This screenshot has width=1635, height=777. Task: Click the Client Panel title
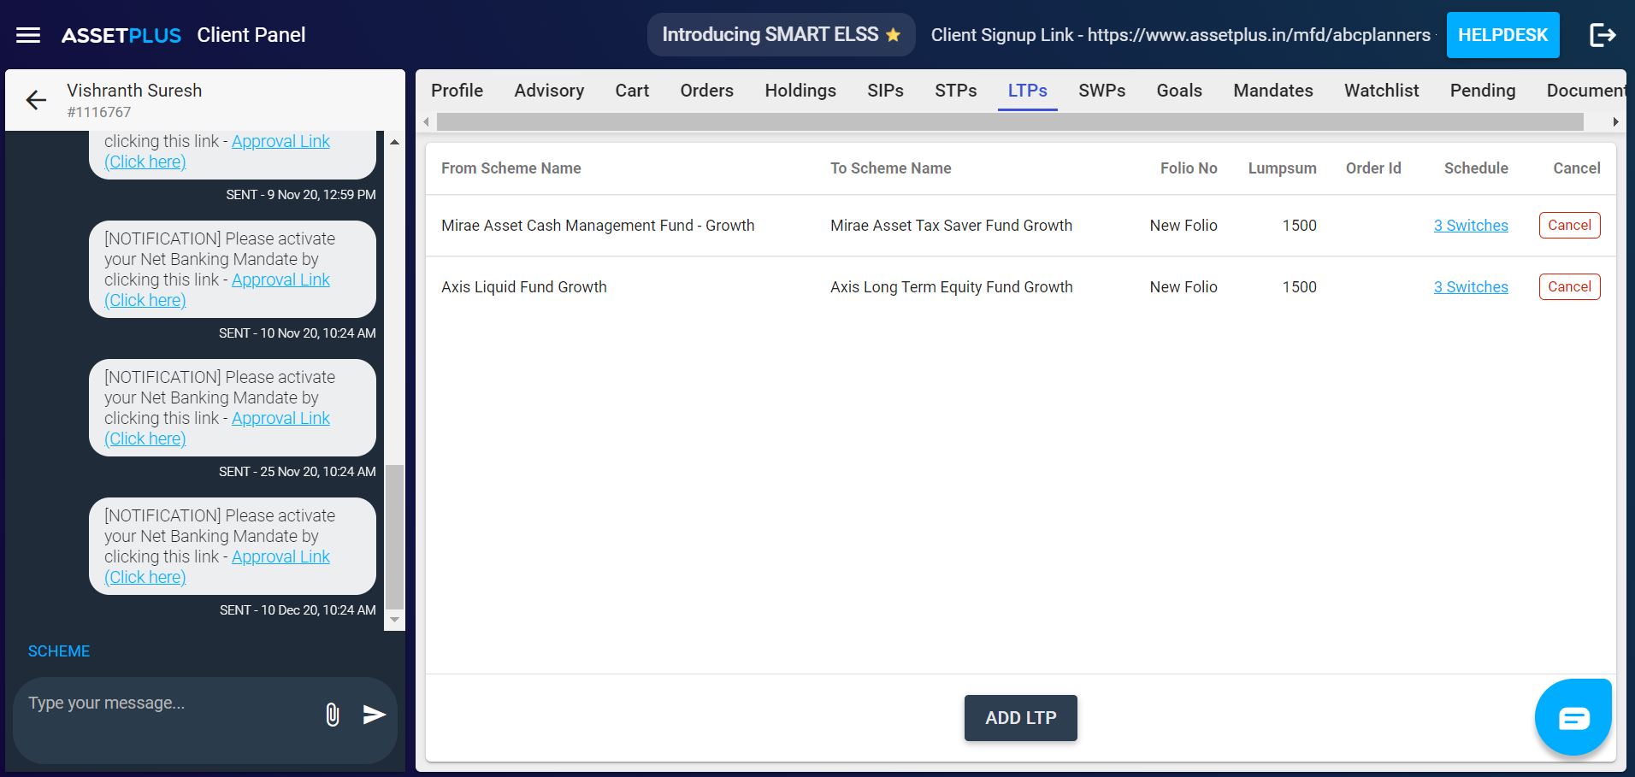point(251,35)
